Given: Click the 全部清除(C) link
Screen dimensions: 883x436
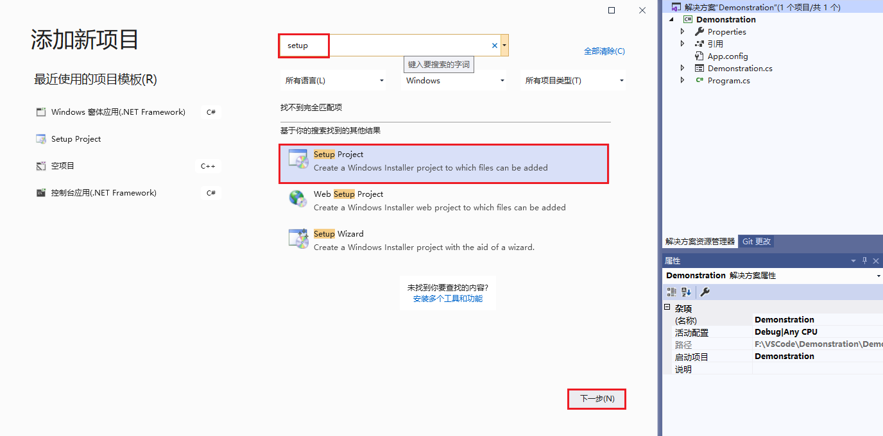Looking at the screenshot, I should (604, 51).
